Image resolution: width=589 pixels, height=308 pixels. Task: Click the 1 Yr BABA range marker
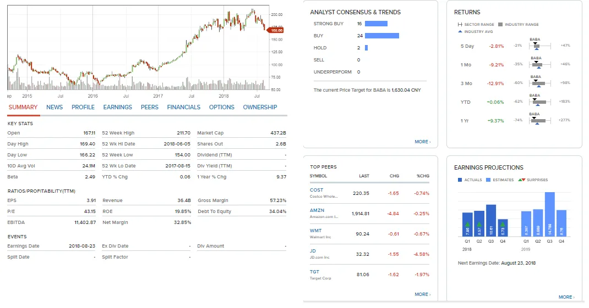(x=534, y=119)
